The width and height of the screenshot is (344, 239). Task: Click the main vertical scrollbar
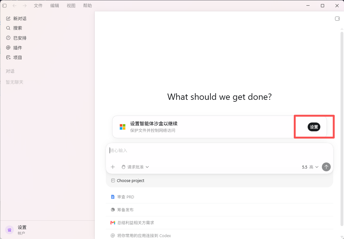pyautogui.click(x=342, y=128)
